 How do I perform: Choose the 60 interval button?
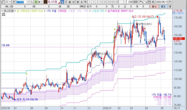coord(113,2)
